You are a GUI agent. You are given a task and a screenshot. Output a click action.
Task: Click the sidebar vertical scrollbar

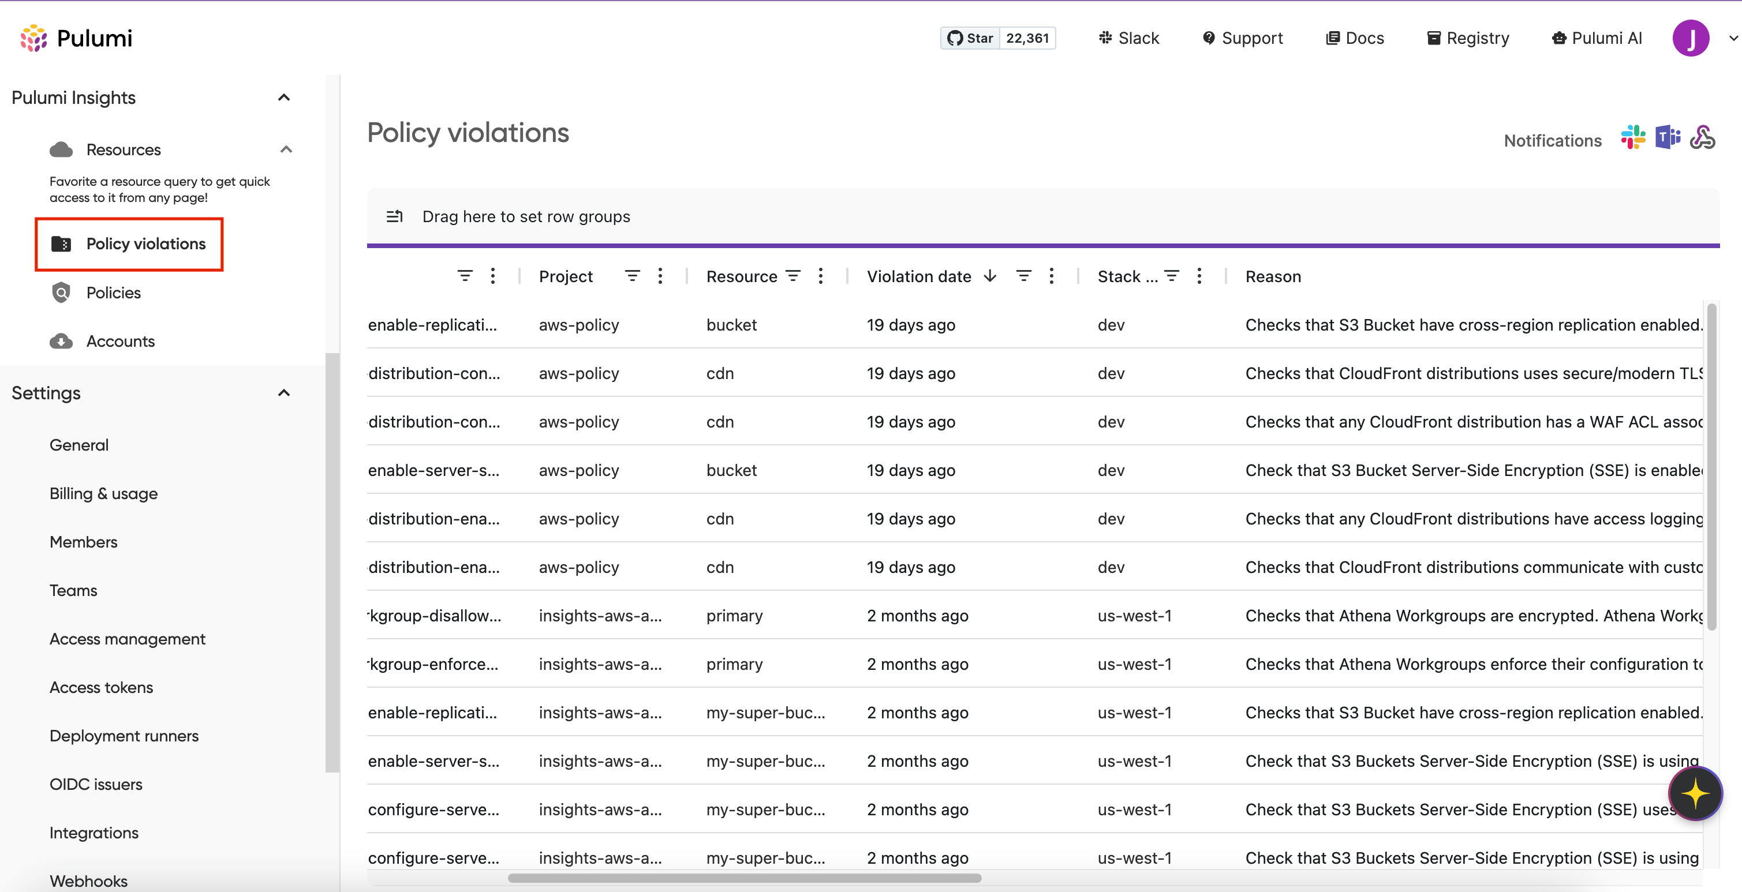click(x=332, y=562)
